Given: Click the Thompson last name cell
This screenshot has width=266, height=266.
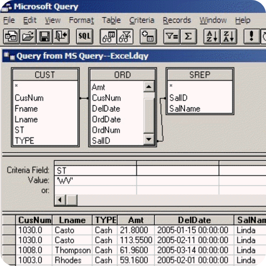Looking at the screenshot, I should pos(72,250).
